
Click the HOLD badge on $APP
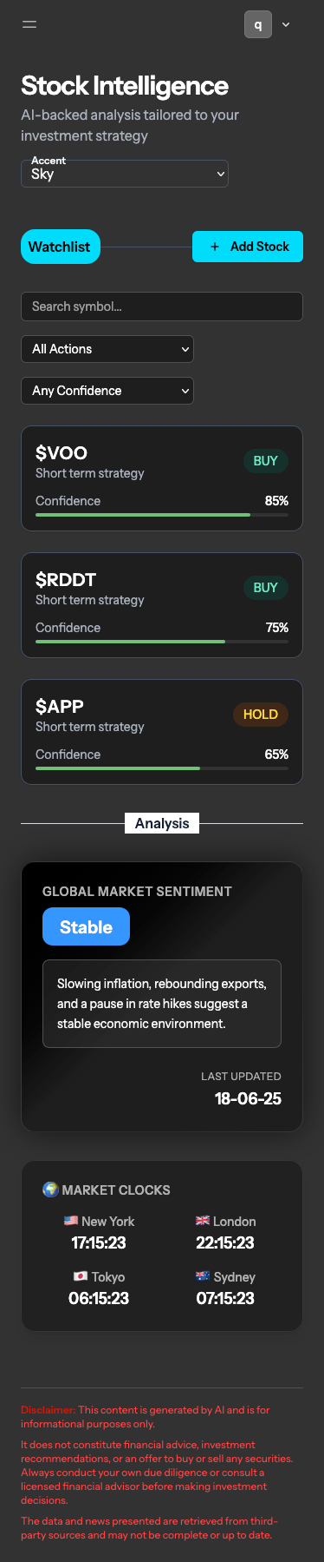point(261,715)
